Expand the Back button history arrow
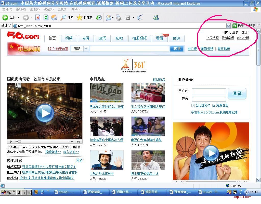 point(19,18)
